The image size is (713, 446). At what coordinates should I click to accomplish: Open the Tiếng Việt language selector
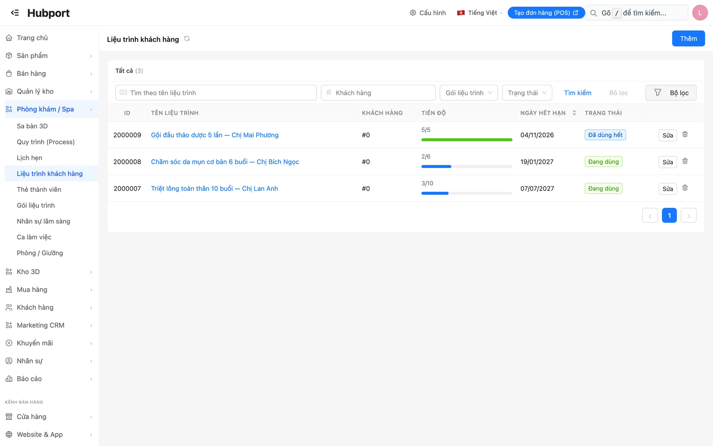pos(479,13)
